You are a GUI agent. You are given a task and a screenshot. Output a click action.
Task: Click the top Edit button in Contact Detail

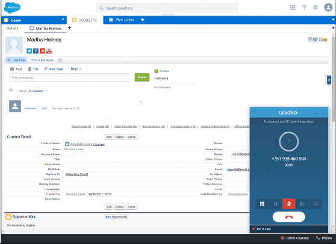(109, 137)
